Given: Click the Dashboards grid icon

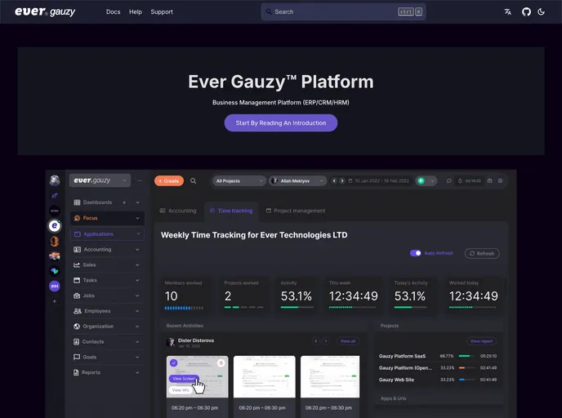Looking at the screenshot, I should 77,202.
